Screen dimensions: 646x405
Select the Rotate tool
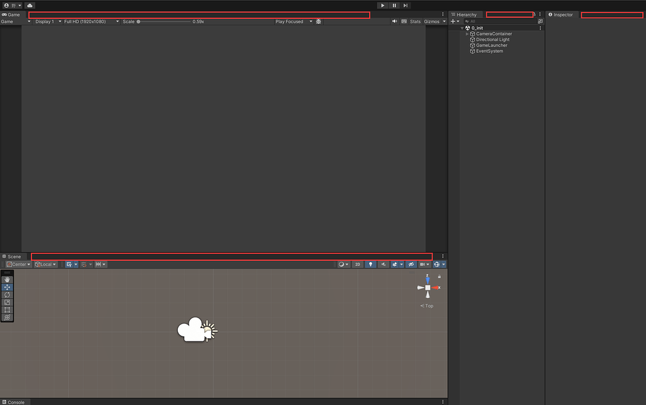click(7, 295)
